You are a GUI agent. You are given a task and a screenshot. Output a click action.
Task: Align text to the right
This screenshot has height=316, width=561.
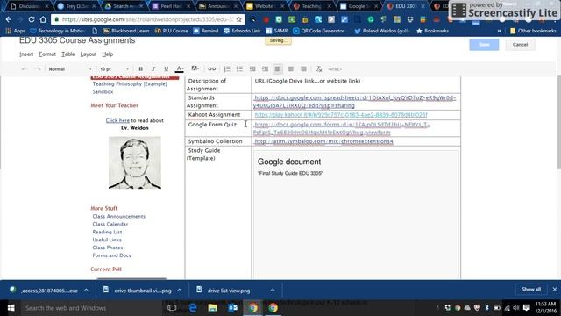point(303,68)
